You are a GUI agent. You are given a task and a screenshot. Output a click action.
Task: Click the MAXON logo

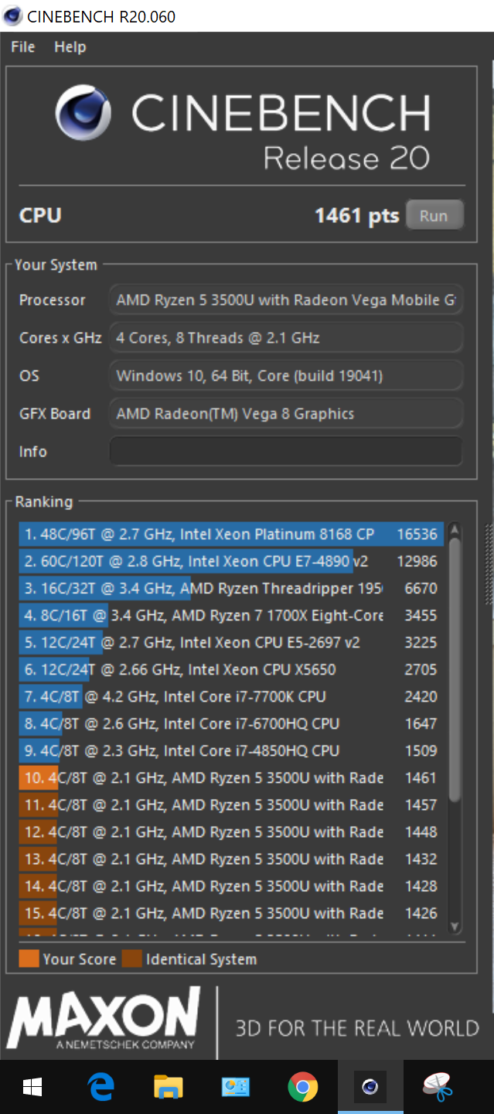click(104, 1017)
